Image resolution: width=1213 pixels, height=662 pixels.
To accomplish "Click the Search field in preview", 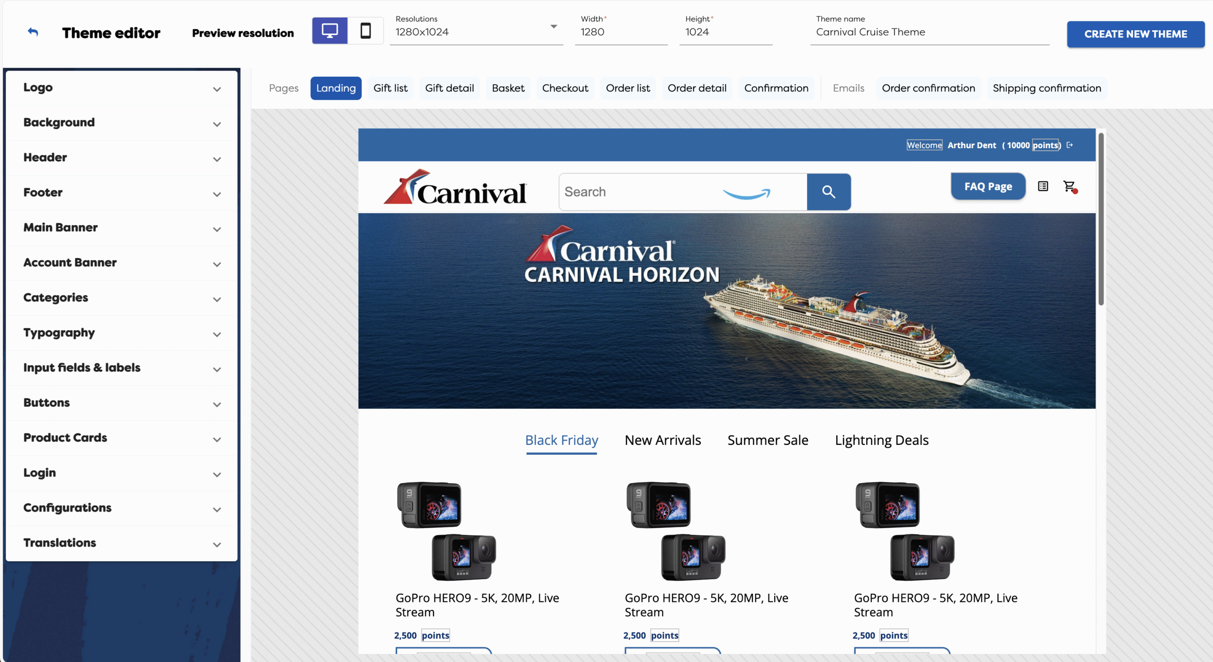I will tap(683, 192).
